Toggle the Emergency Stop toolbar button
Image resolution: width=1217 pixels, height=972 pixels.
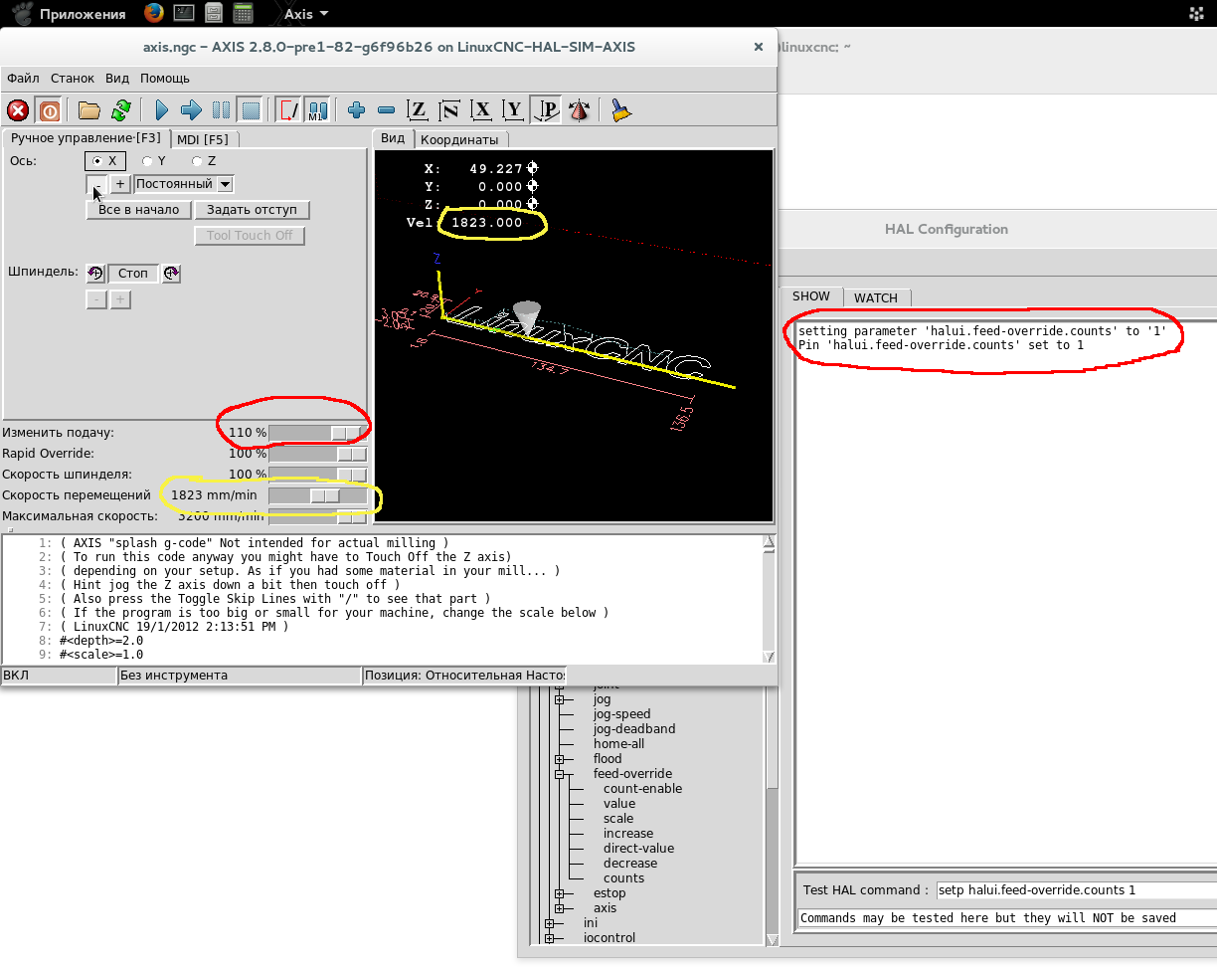pyautogui.click(x=18, y=110)
